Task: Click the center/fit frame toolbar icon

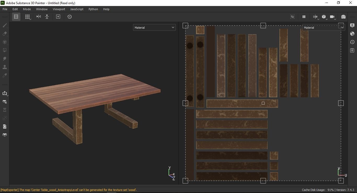Action: (58, 17)
